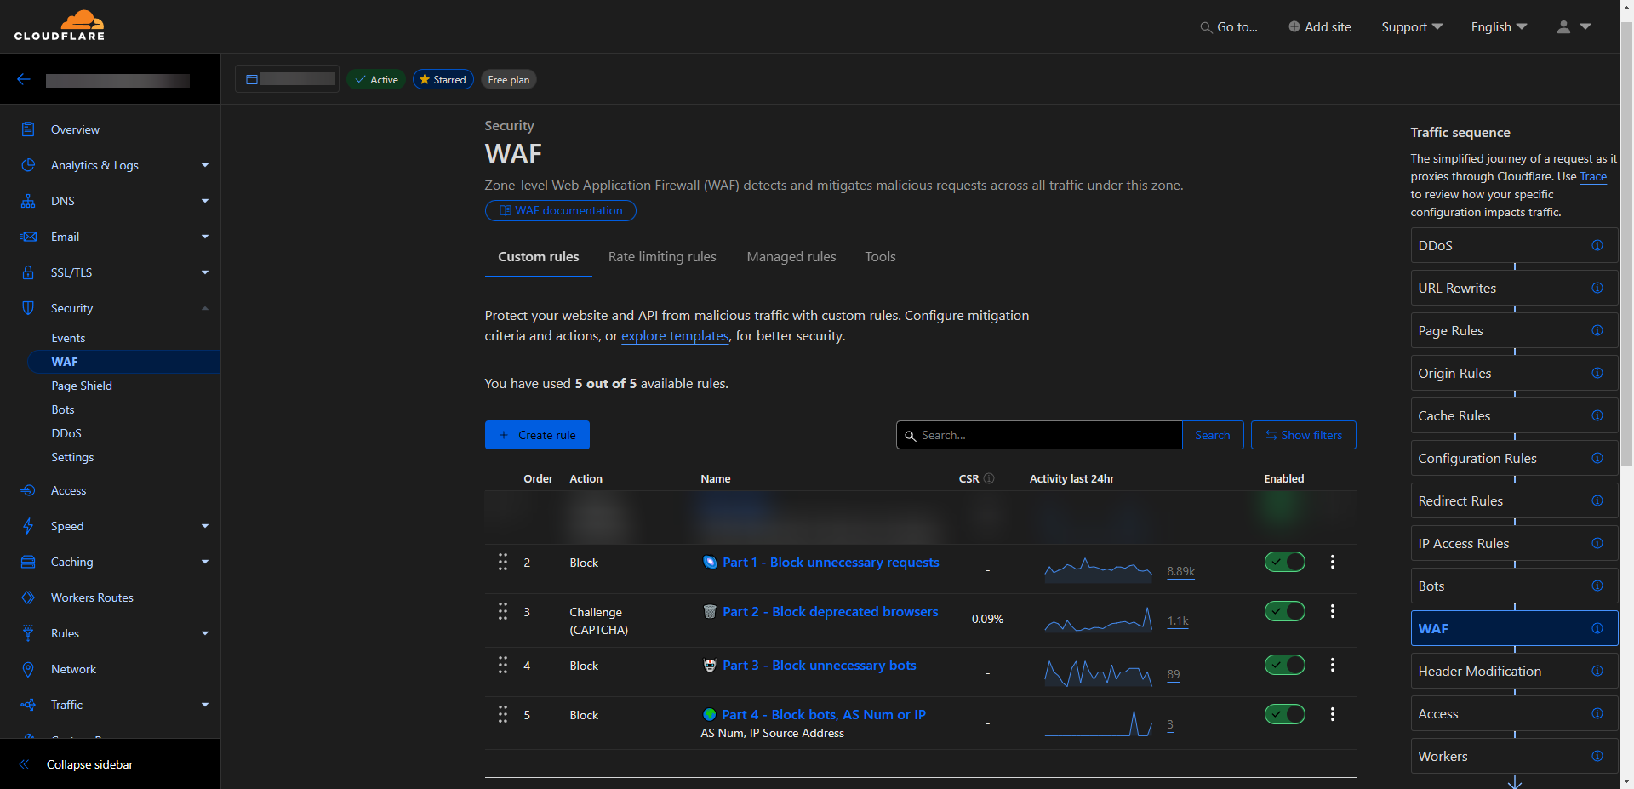Click the Email envelope icon
Viewport: 1634px width, 789px height.
click(x=28, y=237)
